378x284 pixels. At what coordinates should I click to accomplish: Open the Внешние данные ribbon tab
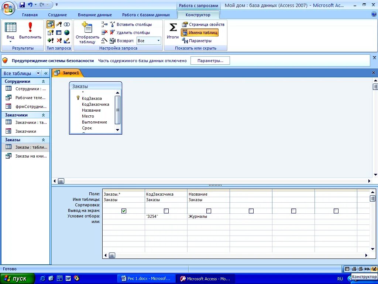95,15
